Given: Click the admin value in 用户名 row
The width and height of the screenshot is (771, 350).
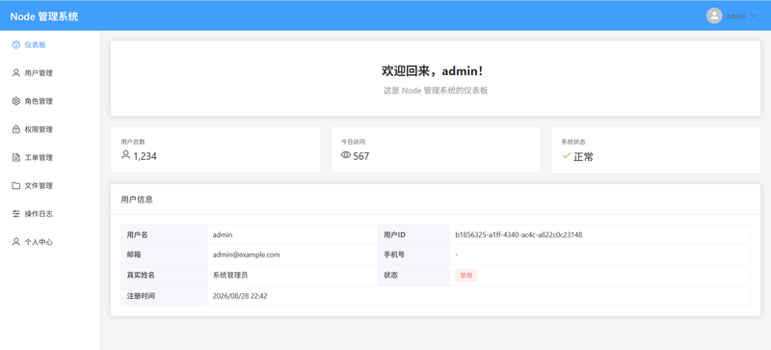Looking at the screenshot, I should point(223,235).
